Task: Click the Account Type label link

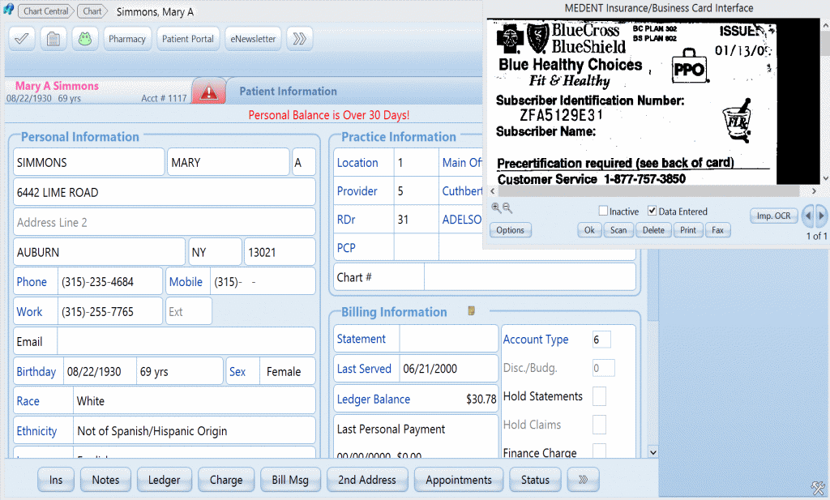Action: [x=536, y=340]
